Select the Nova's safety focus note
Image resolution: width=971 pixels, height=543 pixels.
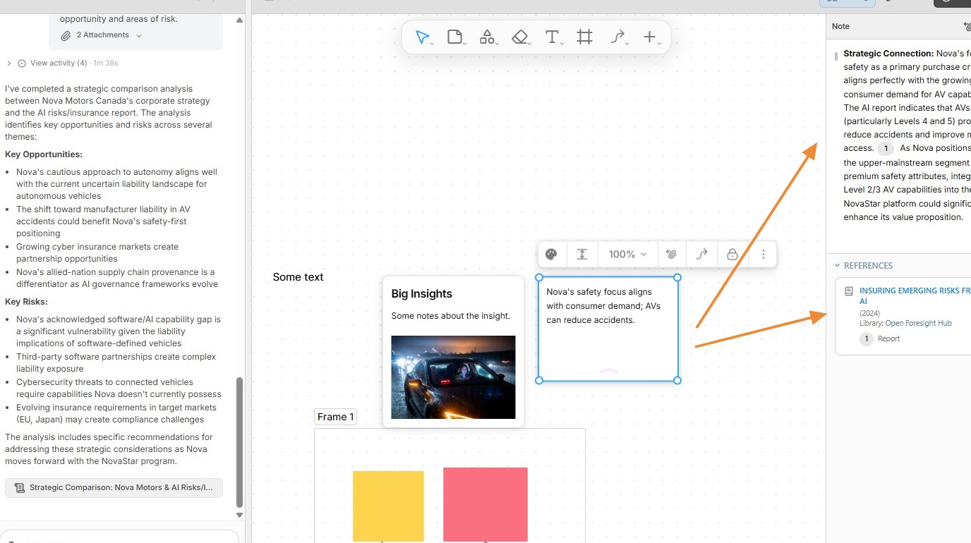pos(608,328)
